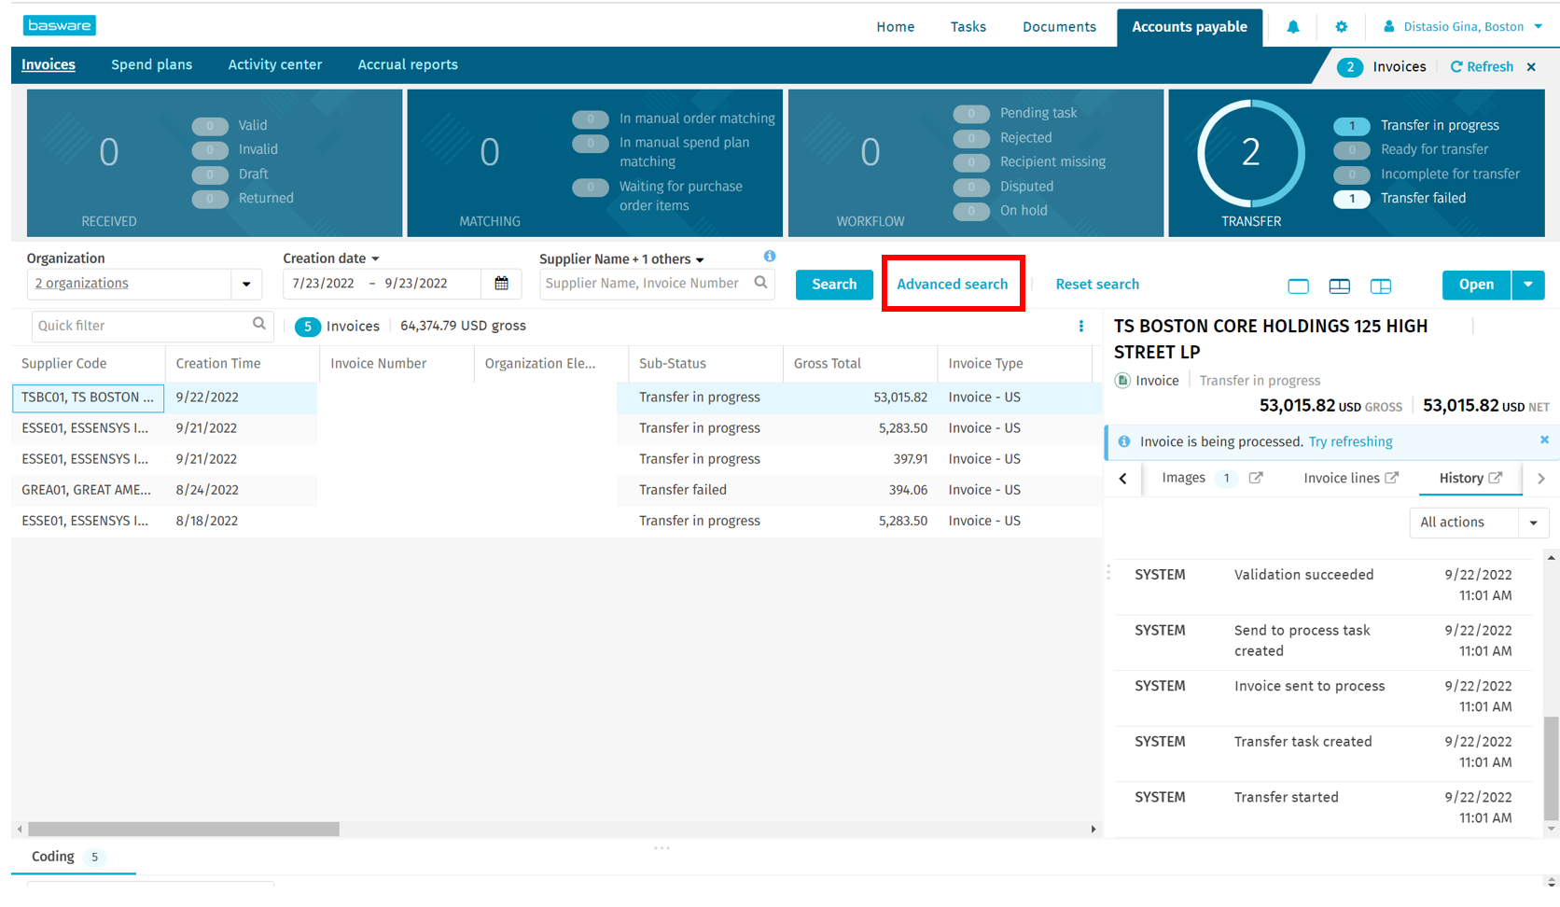
Task: Switch to side-by-side split view layout
Action: coord(1380,286)
